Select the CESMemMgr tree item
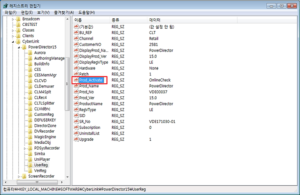This screenshot has height=195, width=300. pos(45,75)
